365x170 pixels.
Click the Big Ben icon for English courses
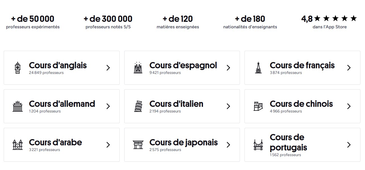(18, 68)
